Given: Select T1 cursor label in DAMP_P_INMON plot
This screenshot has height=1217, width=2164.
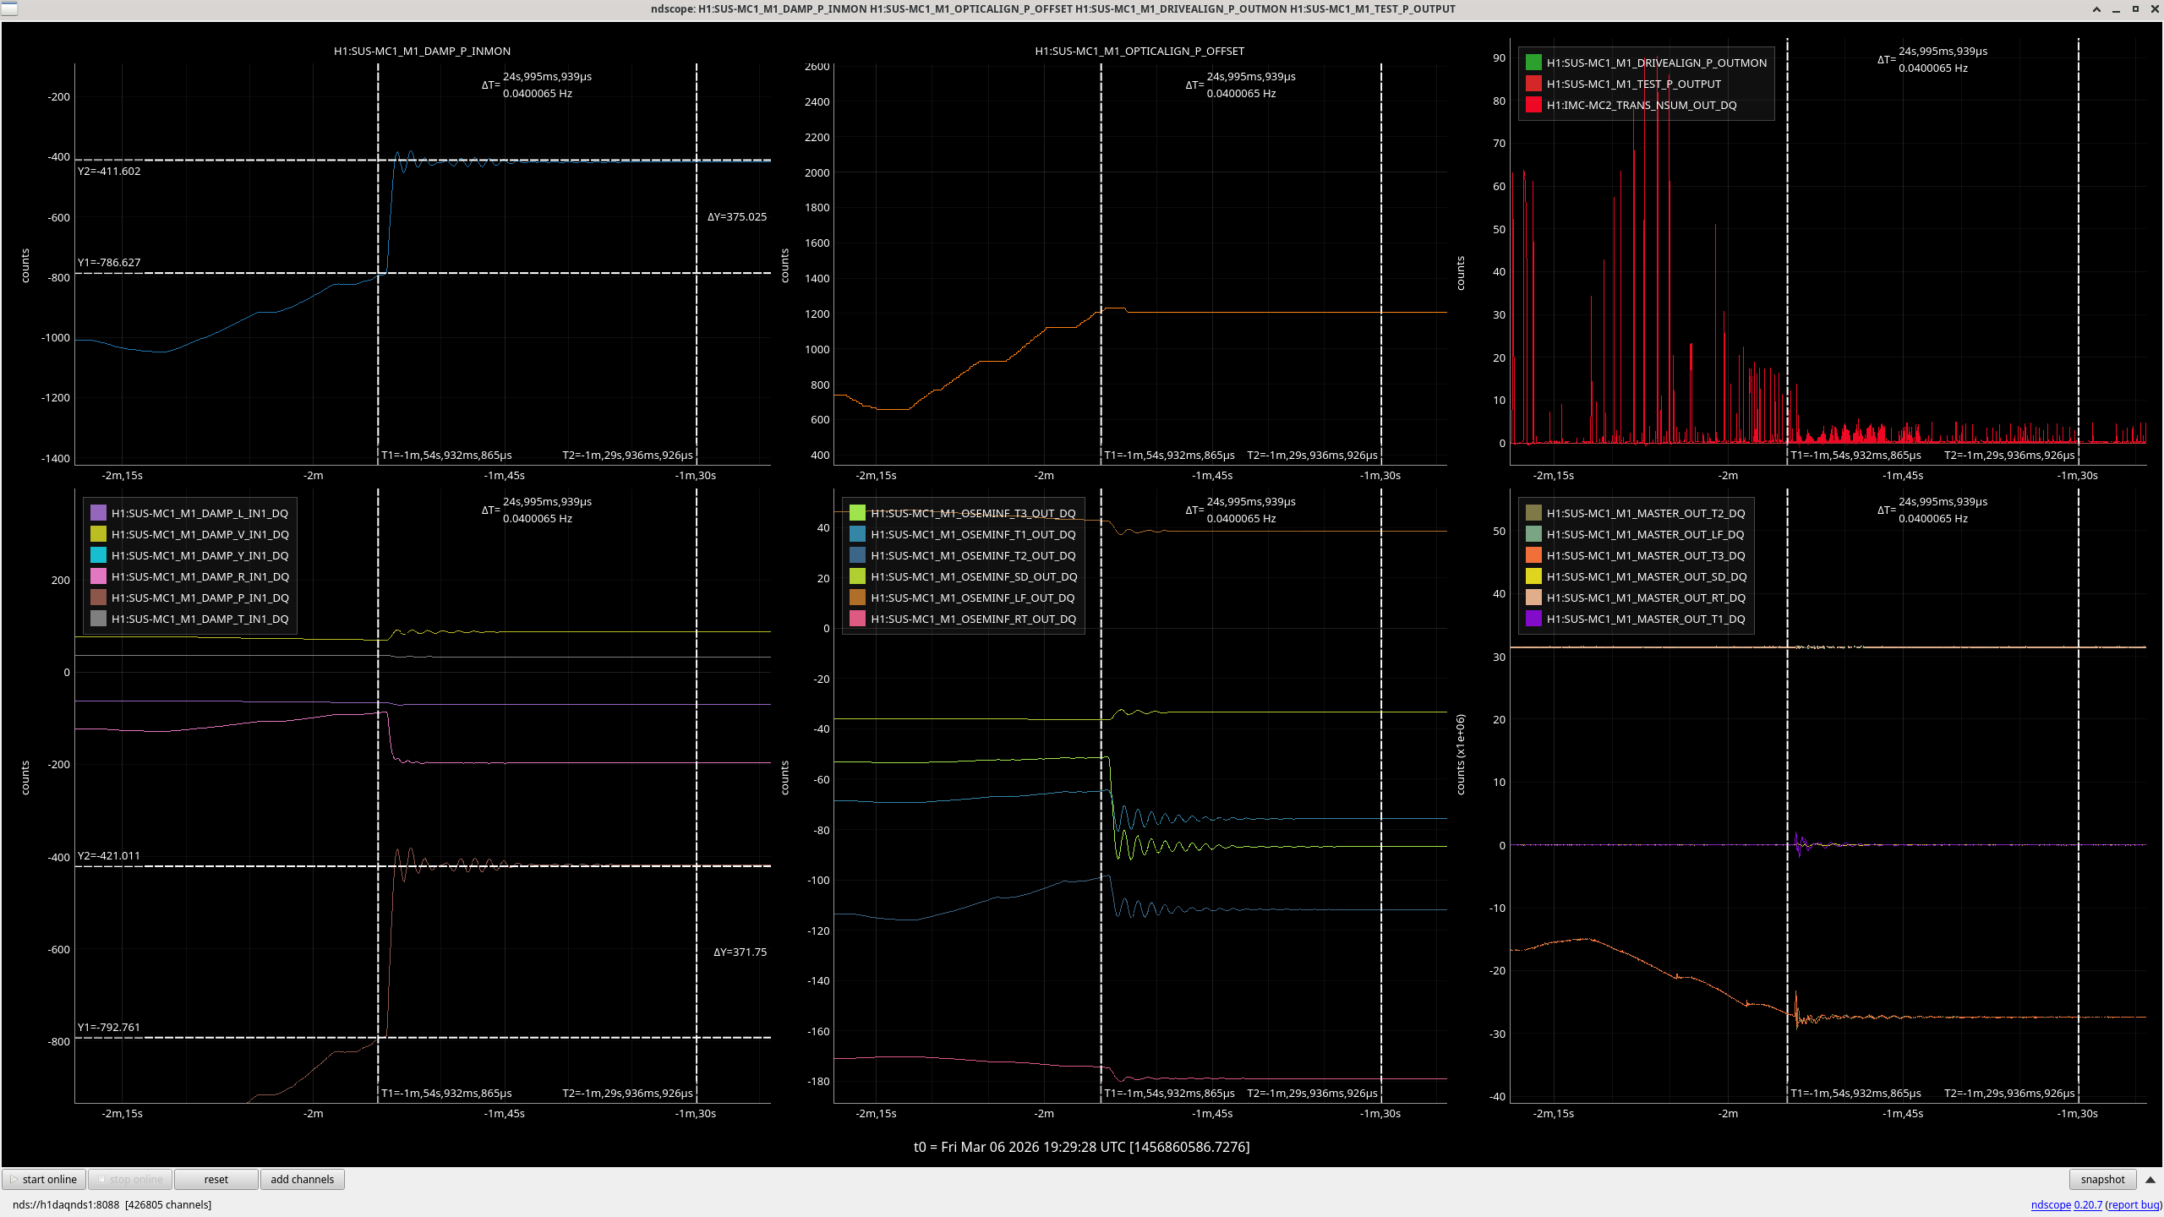Looking at the screenshot, I should click(x=446, y=455).
